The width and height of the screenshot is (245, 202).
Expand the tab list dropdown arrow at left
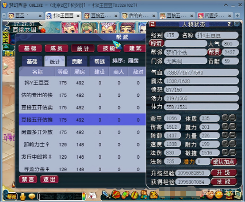pos(4,15)
